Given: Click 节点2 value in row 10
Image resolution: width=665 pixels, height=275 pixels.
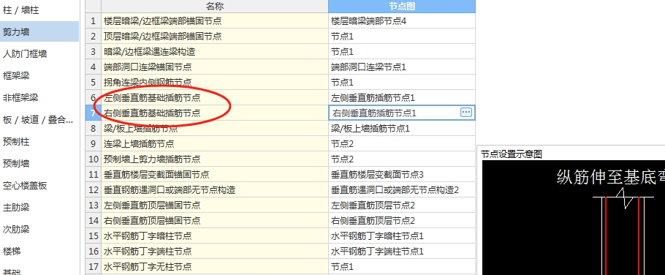Looking at the screenshot, I should [402, 159].
